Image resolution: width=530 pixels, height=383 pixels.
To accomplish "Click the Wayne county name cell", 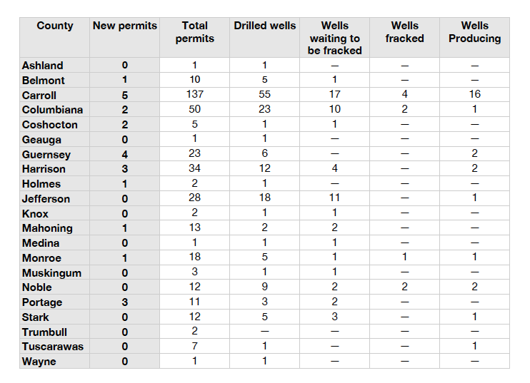I will click(x=39, y=362).
